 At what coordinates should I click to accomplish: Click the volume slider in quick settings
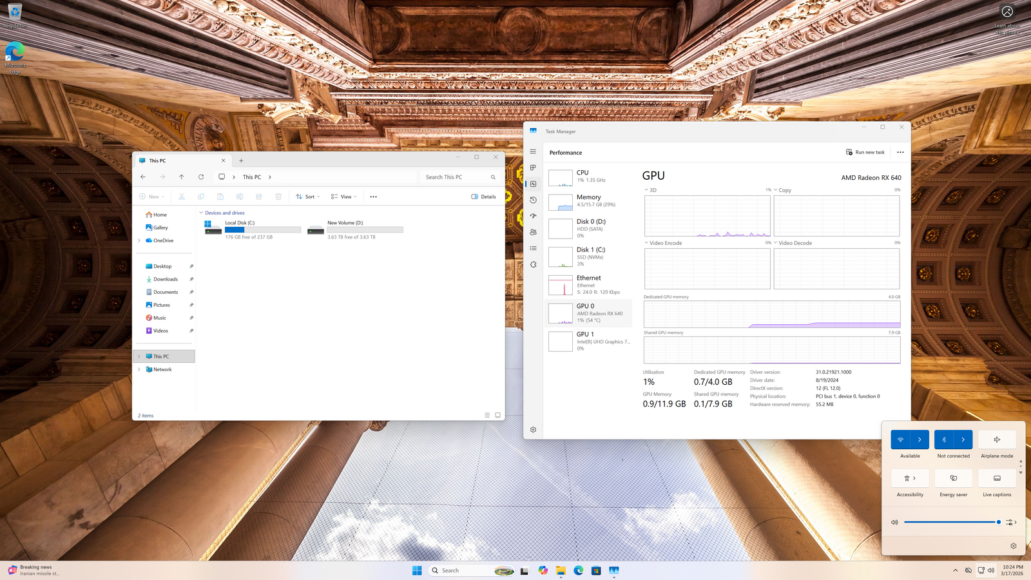pos(950,522)
